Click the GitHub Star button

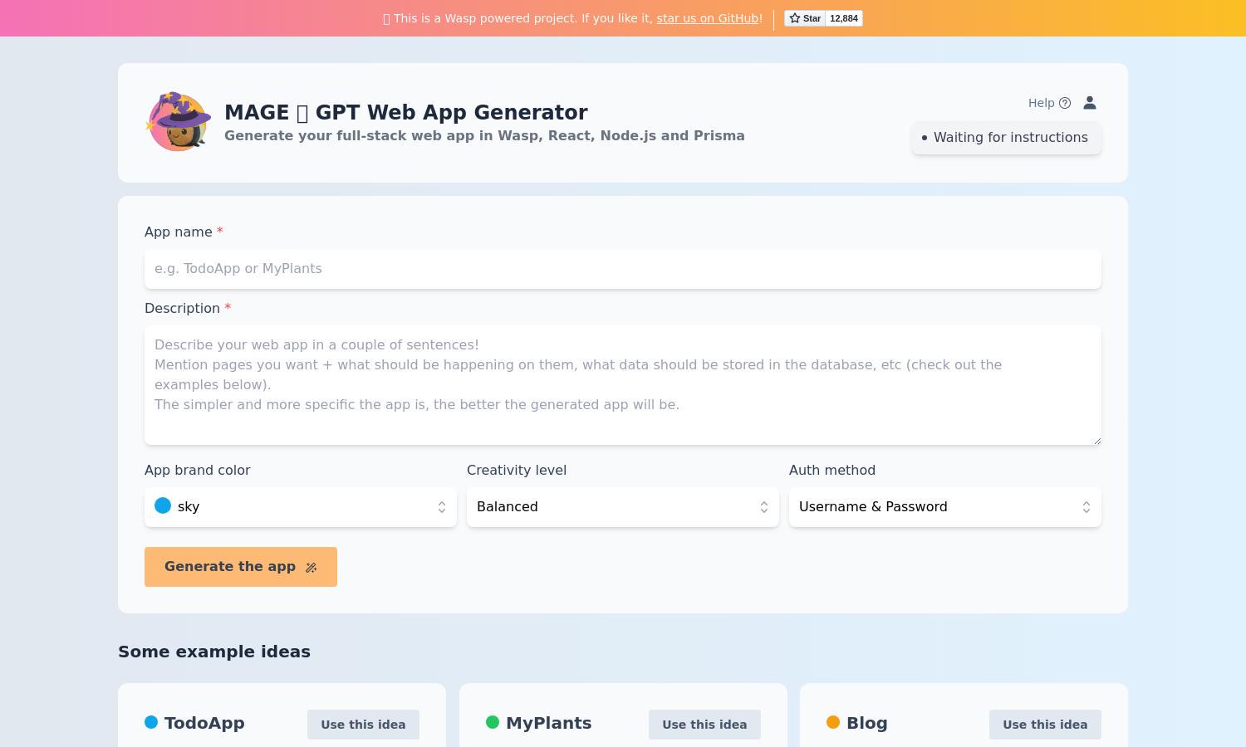(805, 18)
